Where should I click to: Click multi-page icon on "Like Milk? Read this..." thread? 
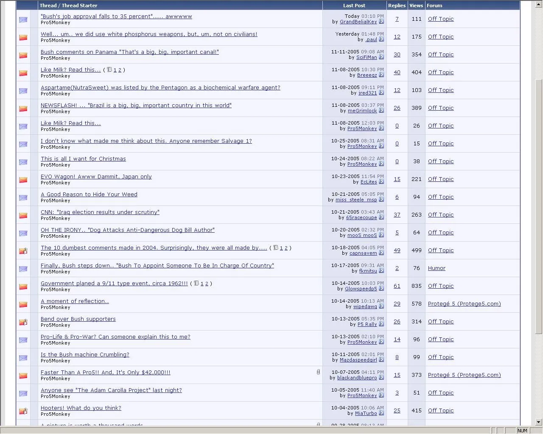[x=109, y=70]
